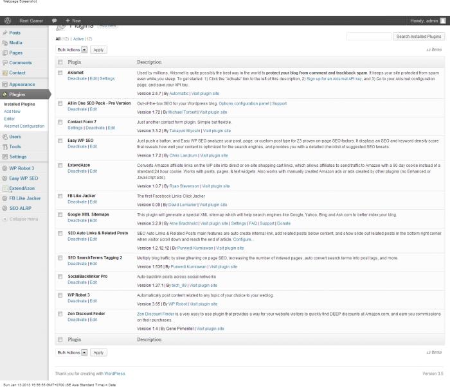Open Installed Plugins submenu item
This screenshot has width=450, height=387.
(x=19, y=104)
